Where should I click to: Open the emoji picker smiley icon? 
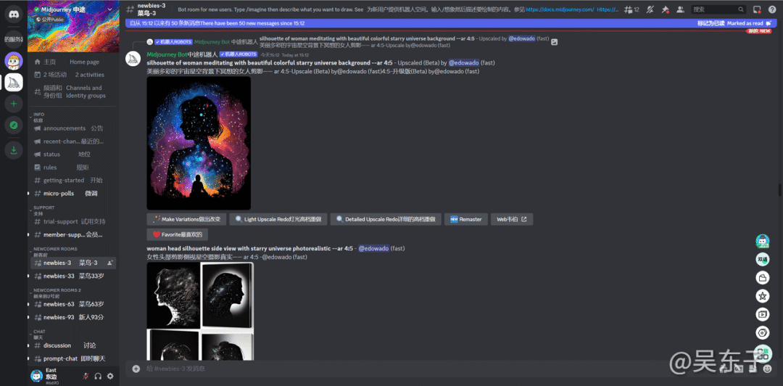point(768,369)
